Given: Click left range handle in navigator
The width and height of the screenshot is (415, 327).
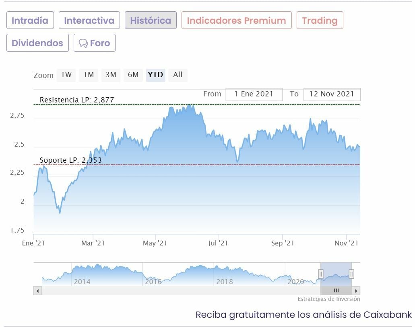Looking at the screenshot, I should click(321, 274).
